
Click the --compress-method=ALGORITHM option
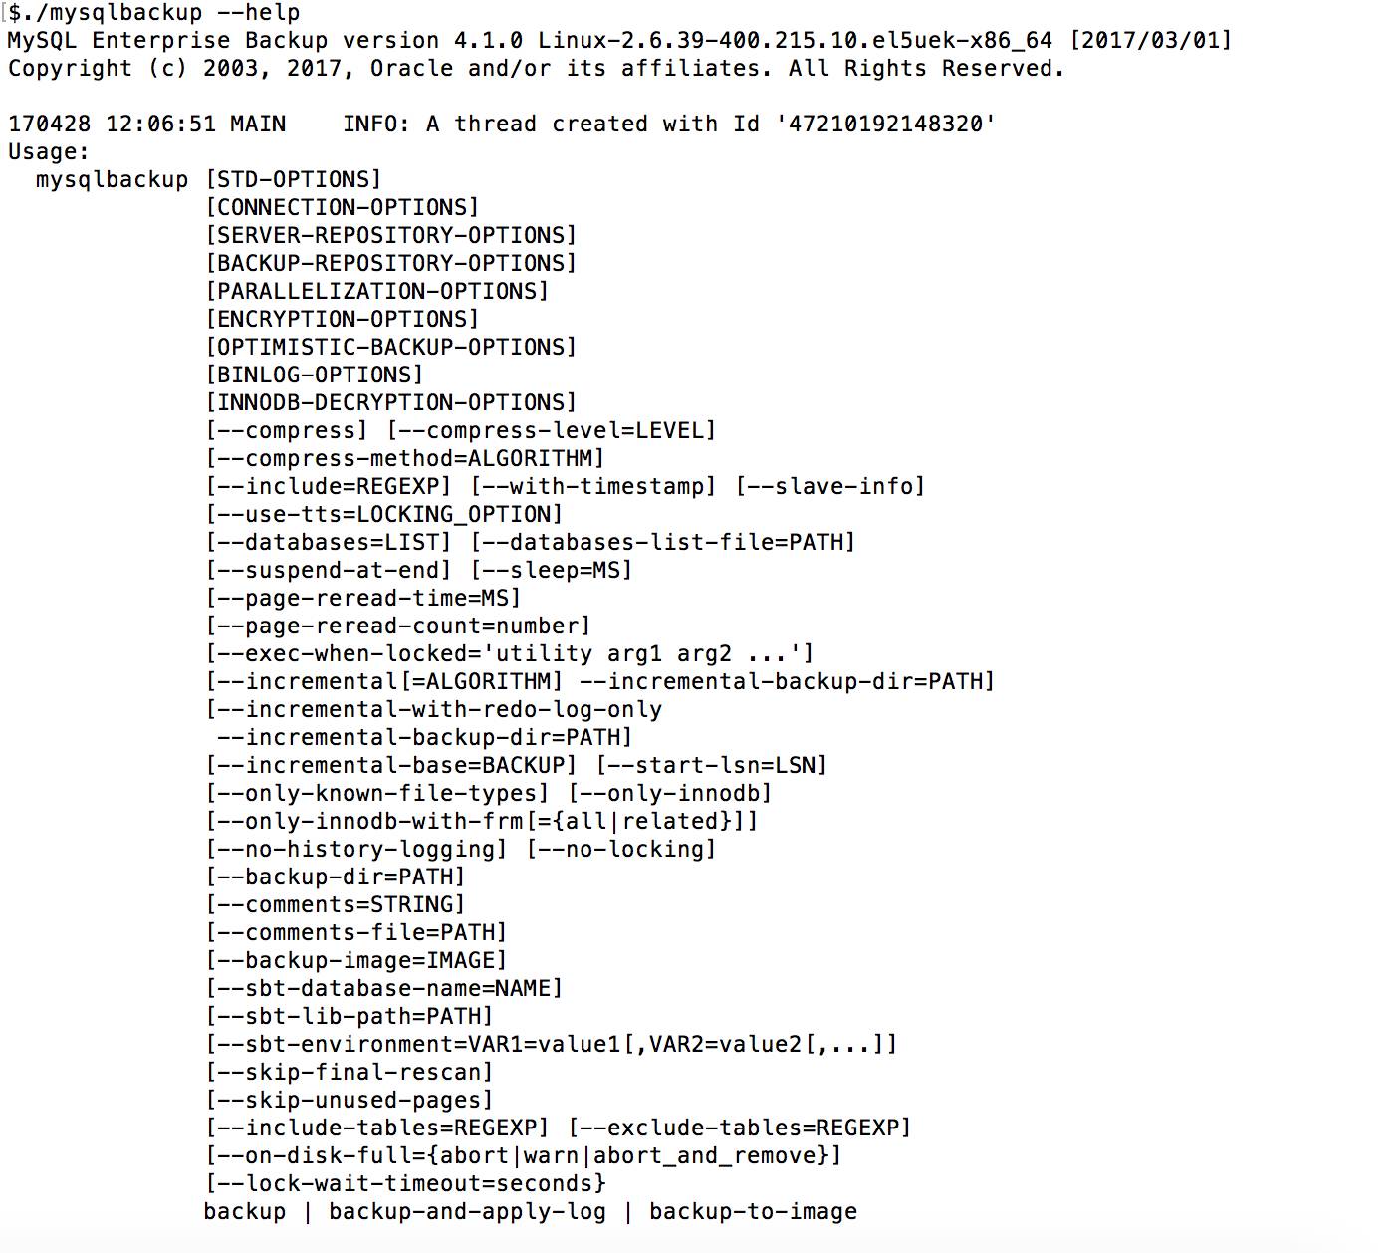coord(405,459)
